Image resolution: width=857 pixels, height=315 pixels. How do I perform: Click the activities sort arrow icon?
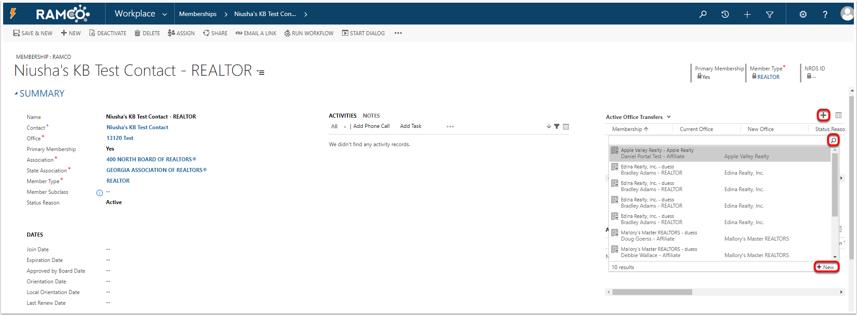click(x=549, y=127)
